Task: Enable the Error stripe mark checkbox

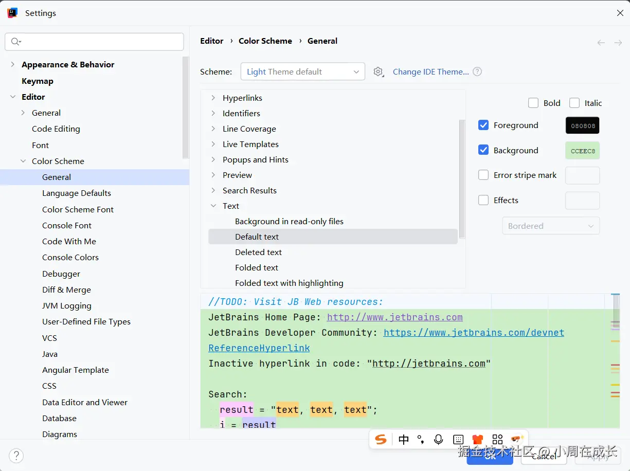Action: point(483,175)
